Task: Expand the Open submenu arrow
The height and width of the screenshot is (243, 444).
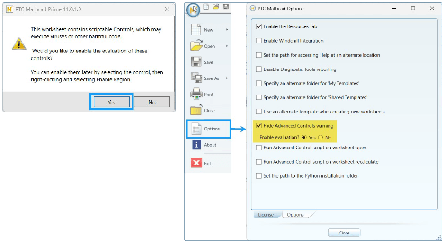Action: click(x=227, y=46)
